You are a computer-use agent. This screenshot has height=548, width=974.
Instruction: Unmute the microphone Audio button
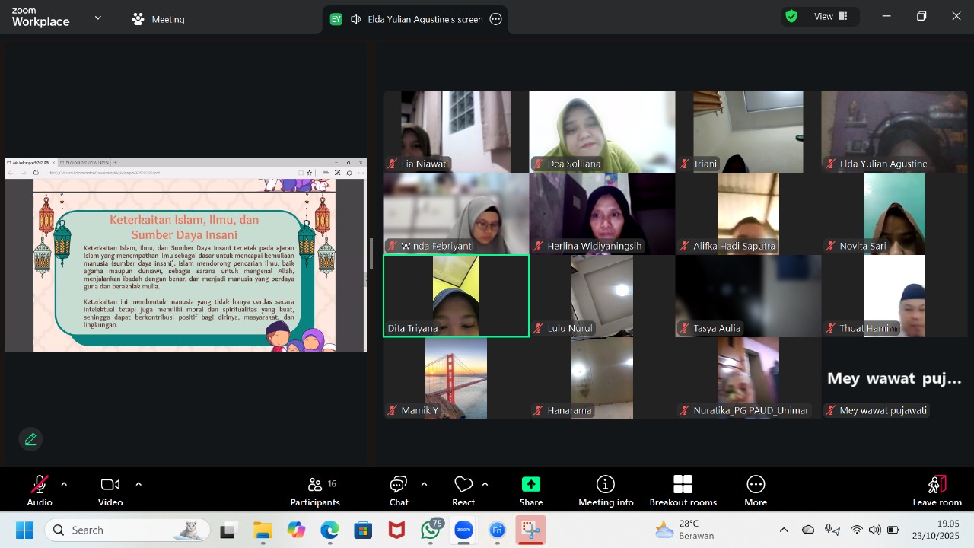tap(39, 491)
